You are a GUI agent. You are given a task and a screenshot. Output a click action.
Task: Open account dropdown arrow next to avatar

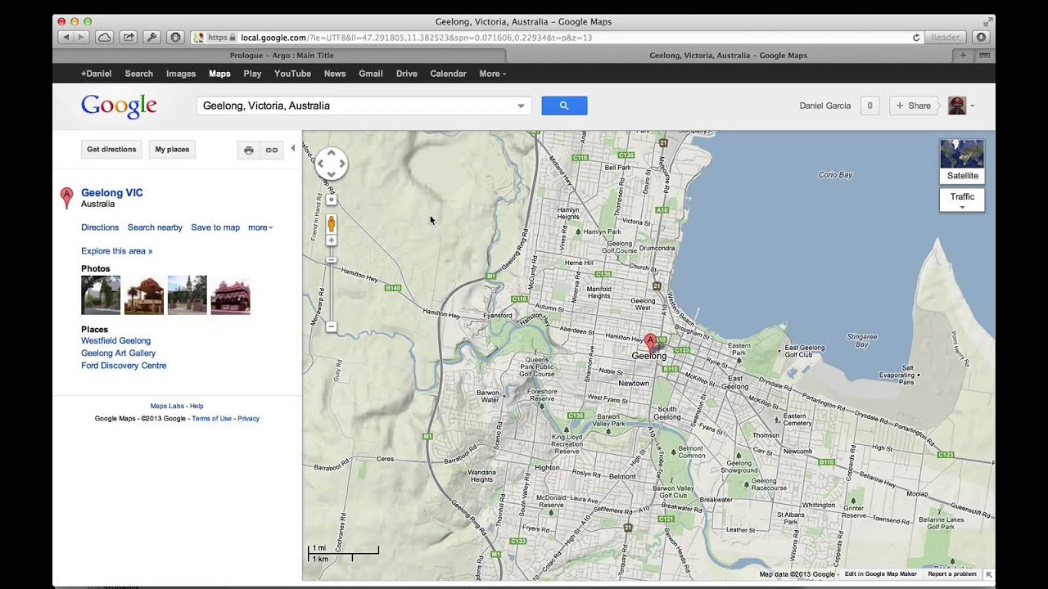(973, 106)
